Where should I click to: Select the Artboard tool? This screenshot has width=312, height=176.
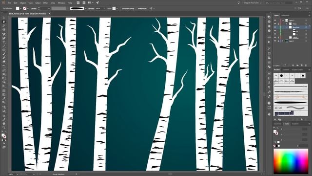click(x=4, y=116)
